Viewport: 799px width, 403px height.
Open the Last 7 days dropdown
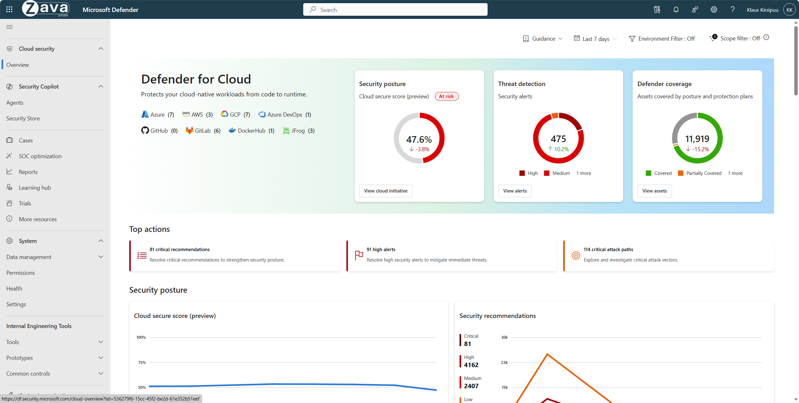[x=595, y=39]
